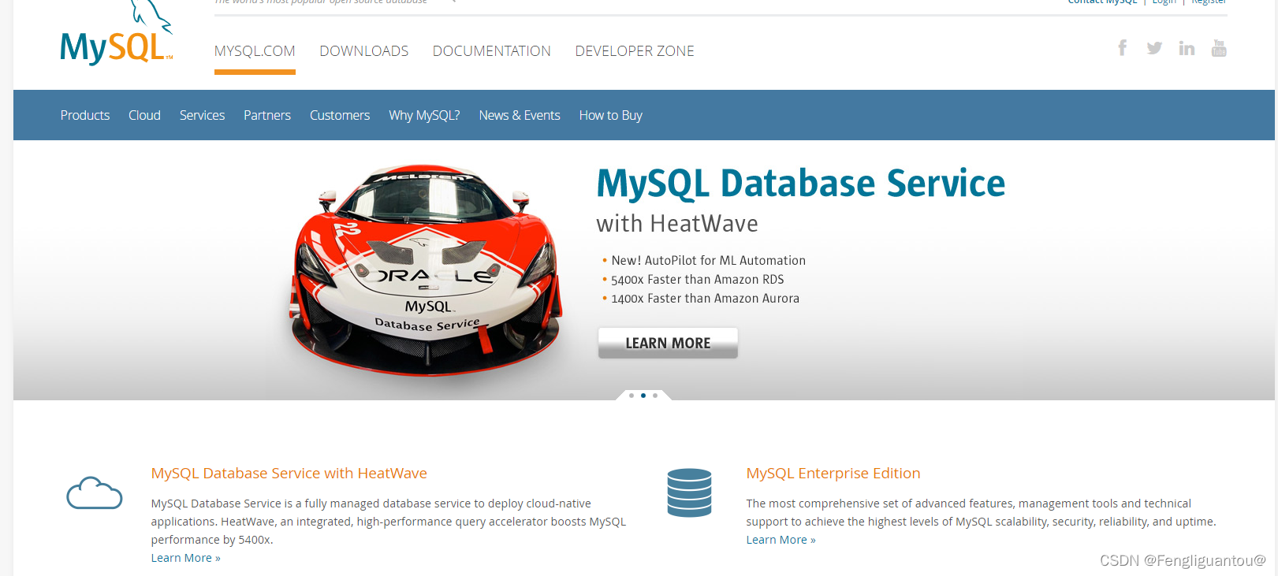Select the MYSQL.COM tab
The height and width of the screenshot is (576, 1278).
pyautogui.click(x=255, y=51)
